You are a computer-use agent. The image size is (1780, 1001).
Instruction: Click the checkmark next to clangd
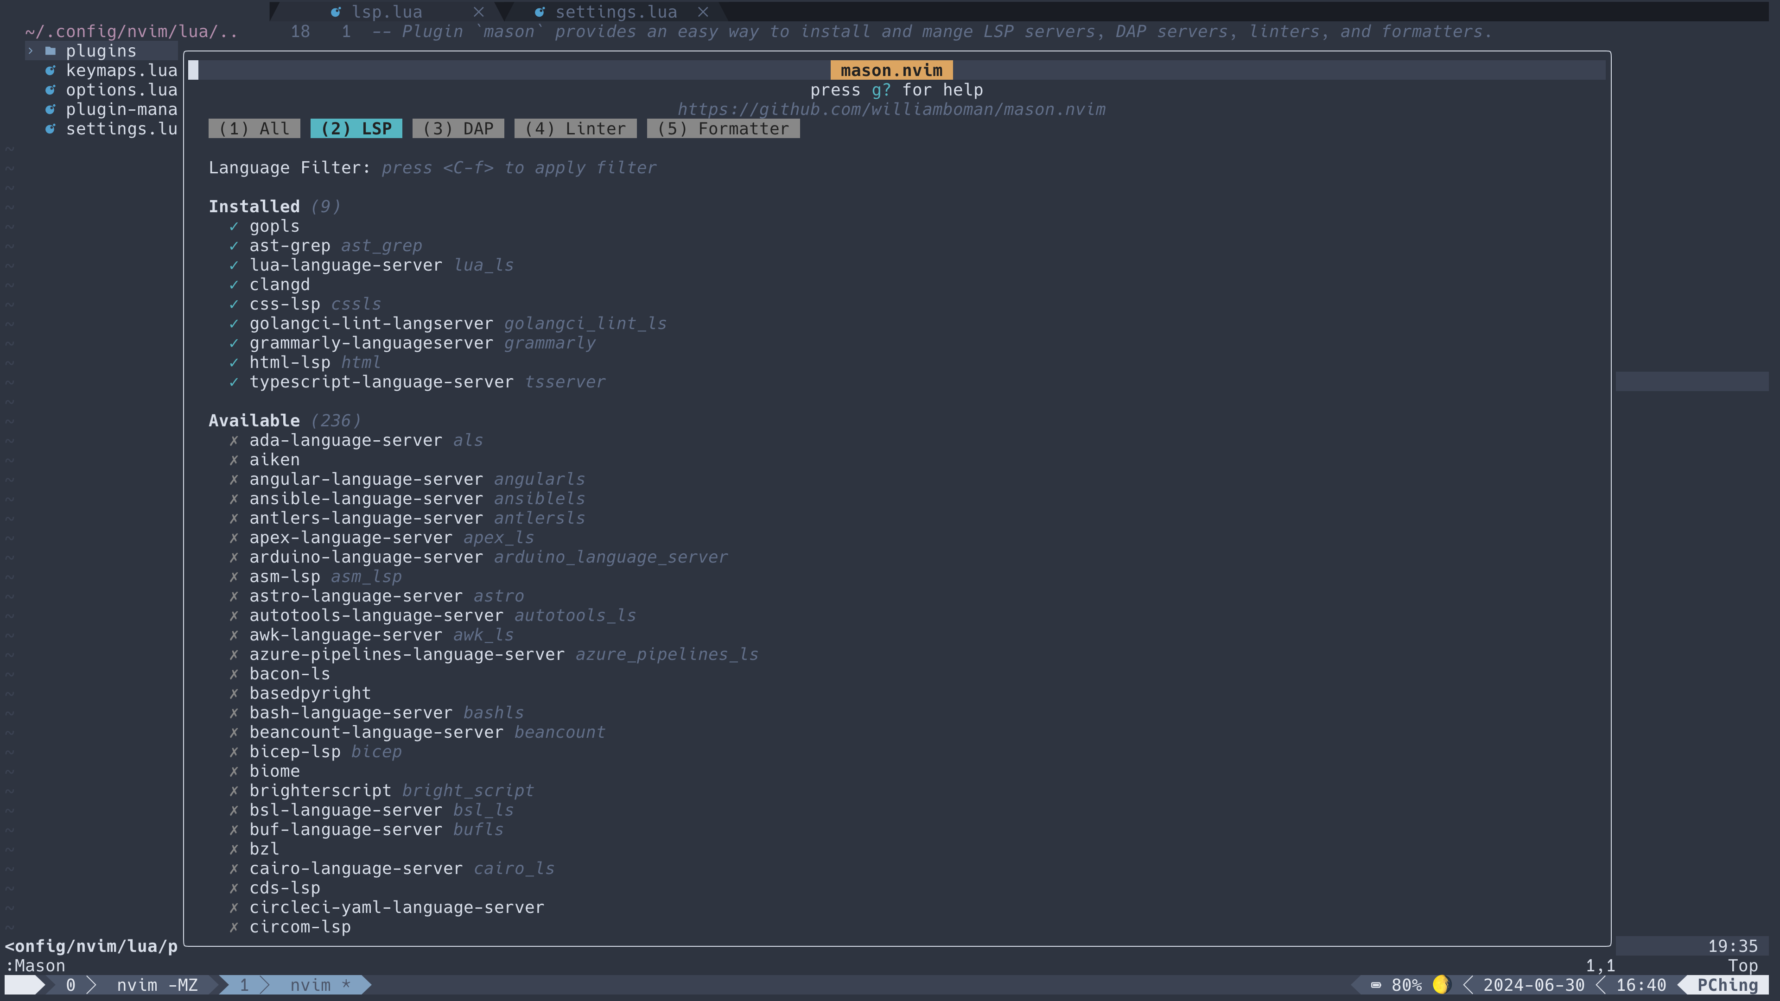click(x=234, y=285)
